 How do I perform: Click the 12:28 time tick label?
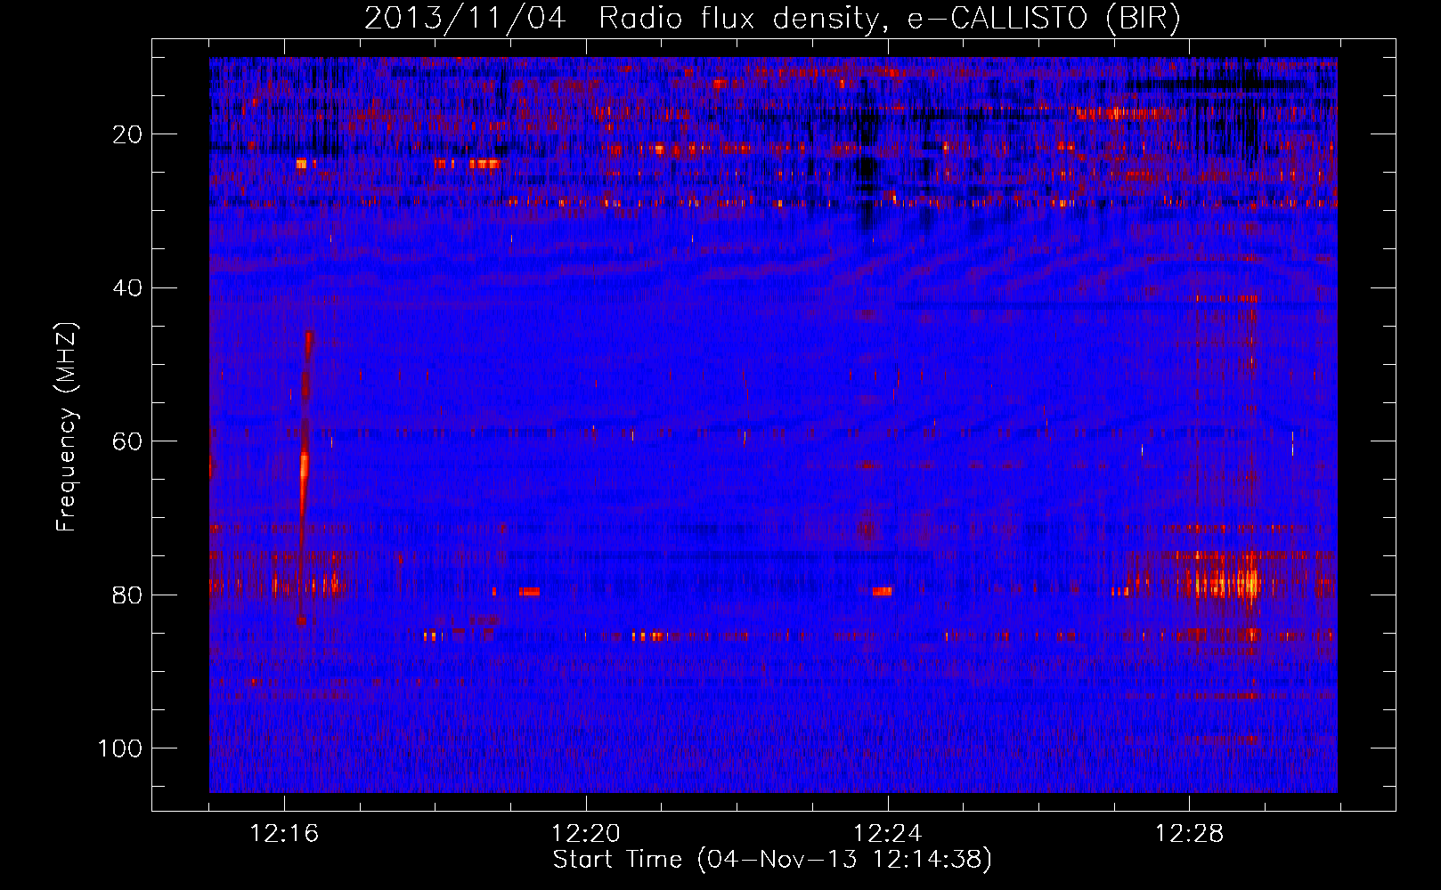(1190, 834)
